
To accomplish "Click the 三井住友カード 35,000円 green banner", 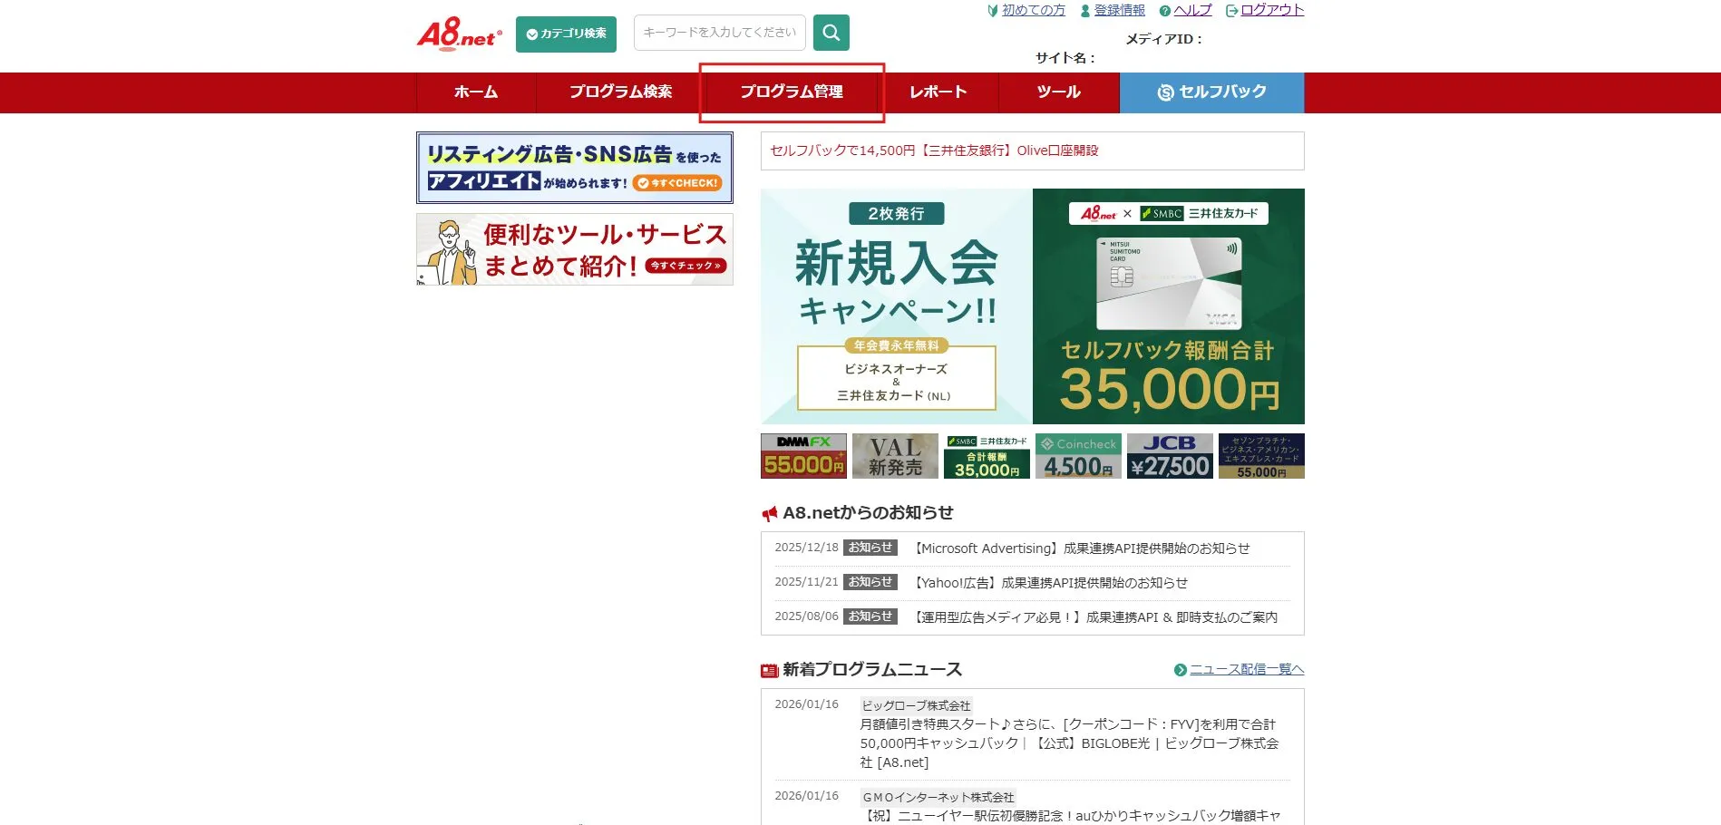I will point(1169,306).
